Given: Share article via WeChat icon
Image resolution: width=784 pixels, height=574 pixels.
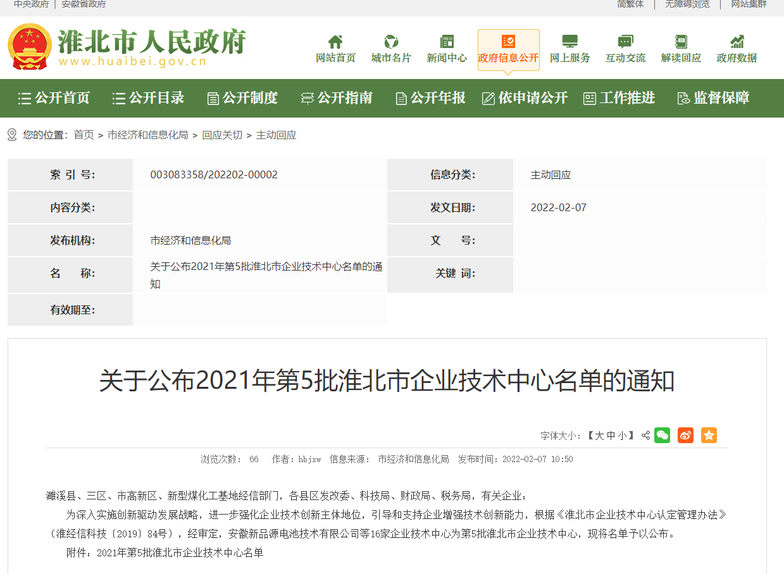Looking at the screenshot, I should pyautogui.click(x=662, y=436).
